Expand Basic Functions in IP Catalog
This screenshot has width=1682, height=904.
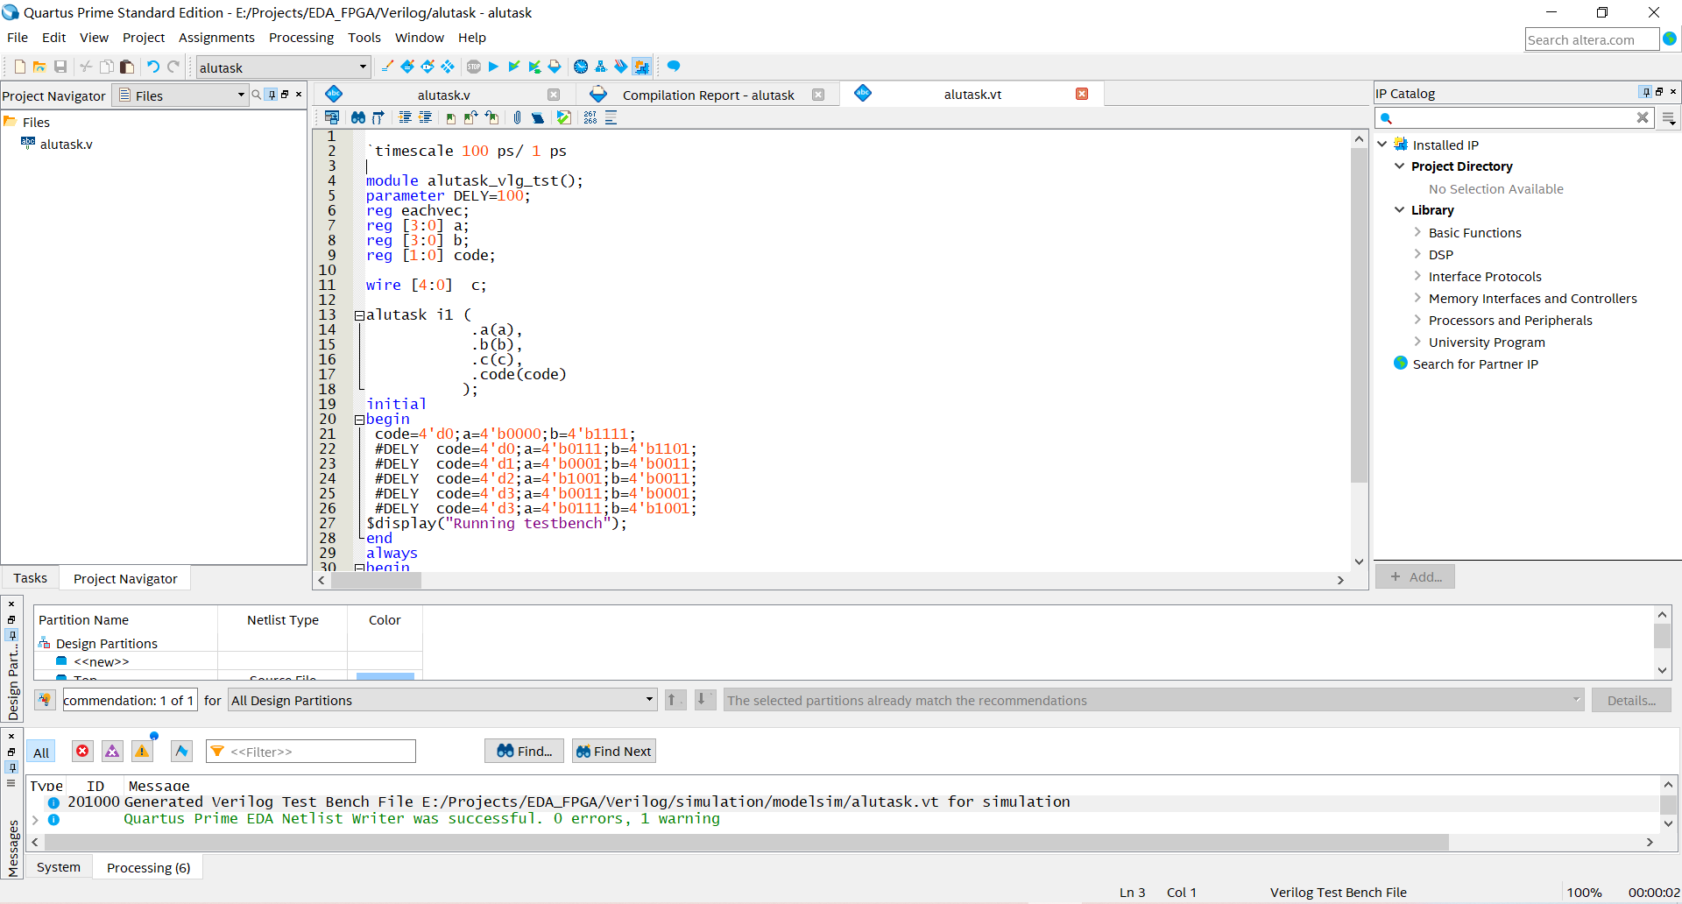(1419, 232)
